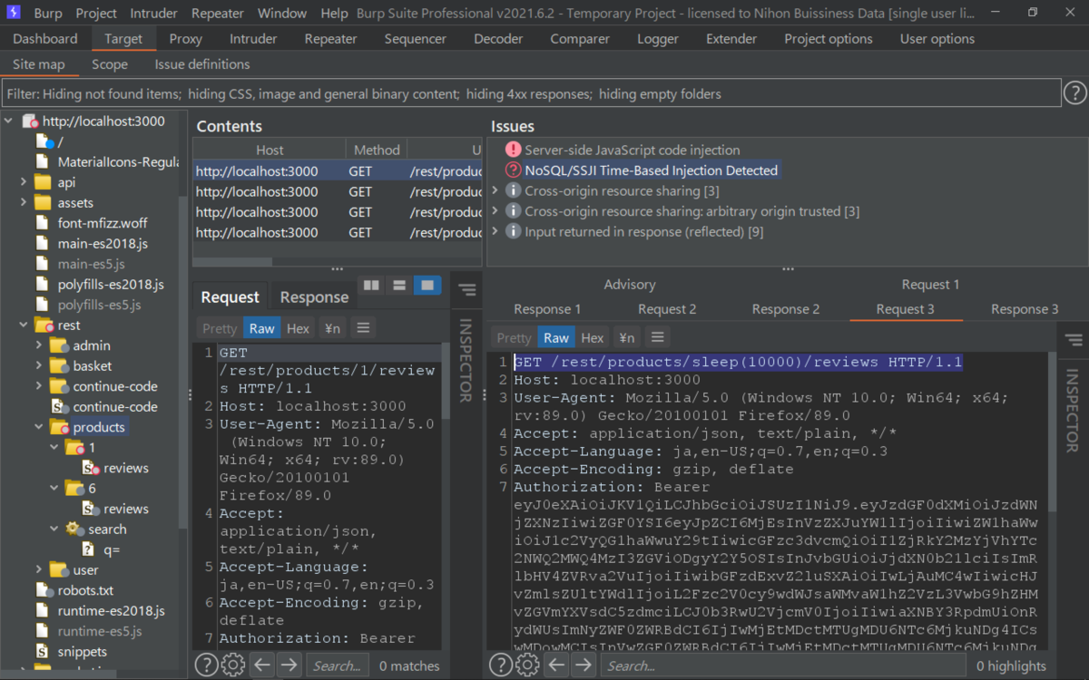Switch to the Response tab in left viewer

point(314,297)
